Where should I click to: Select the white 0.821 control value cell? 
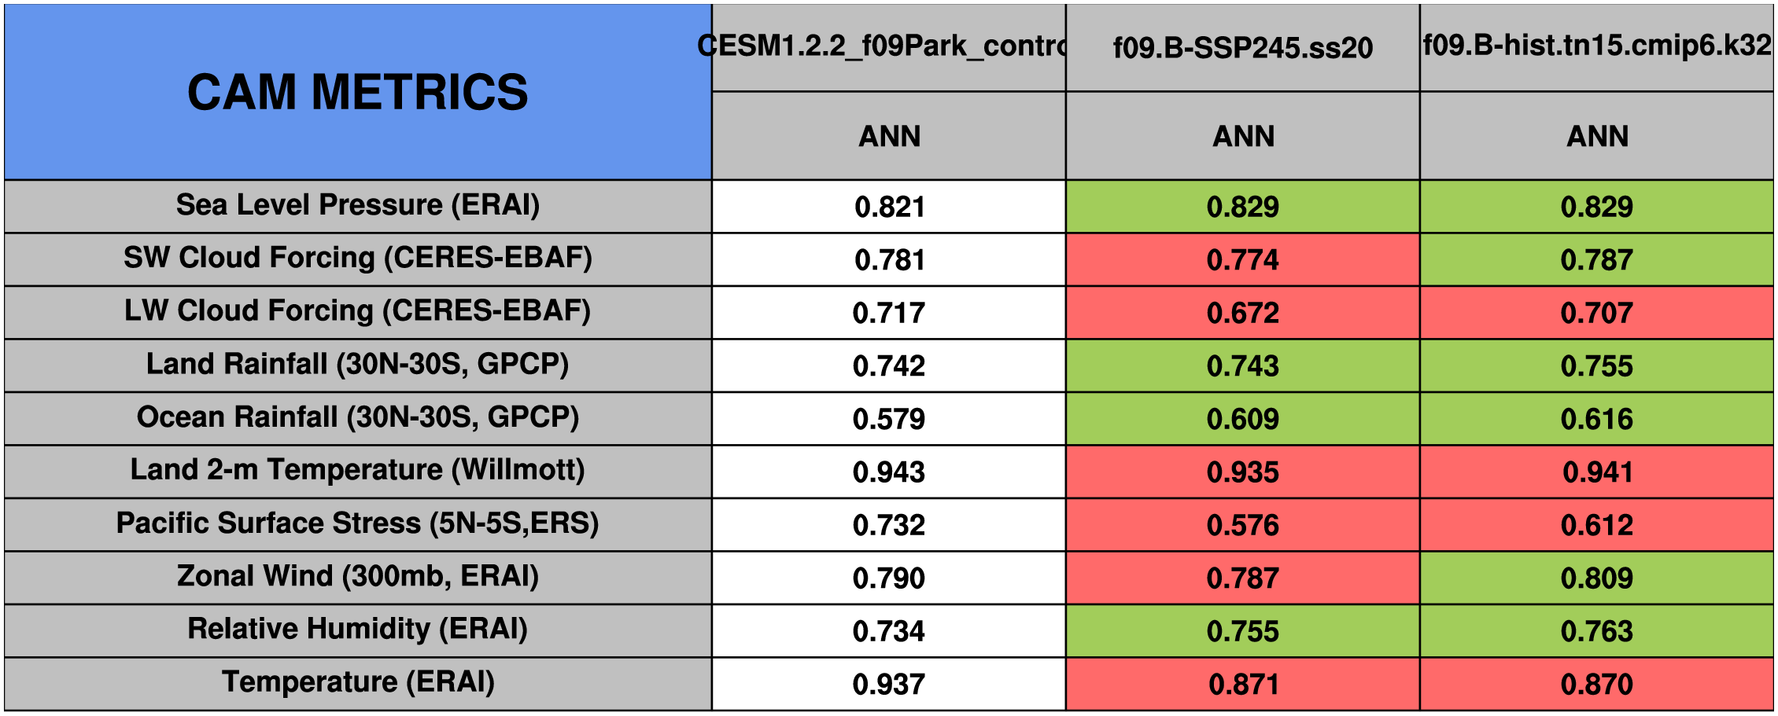click(x=889, y=207)
